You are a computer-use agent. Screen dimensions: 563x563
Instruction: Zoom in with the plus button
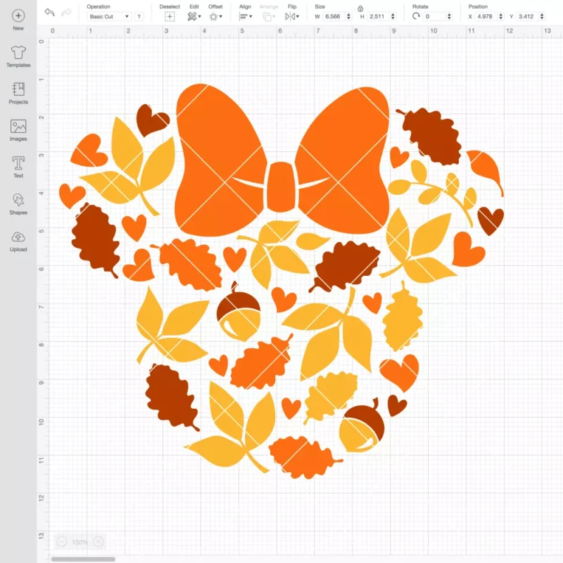pos(99,542)
